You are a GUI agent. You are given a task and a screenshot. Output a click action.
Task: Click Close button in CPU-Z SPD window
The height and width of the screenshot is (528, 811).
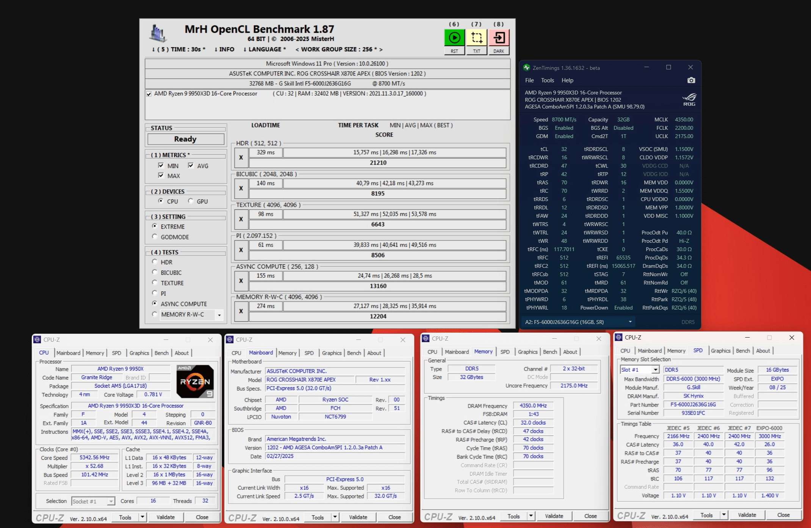pos(783,515)
